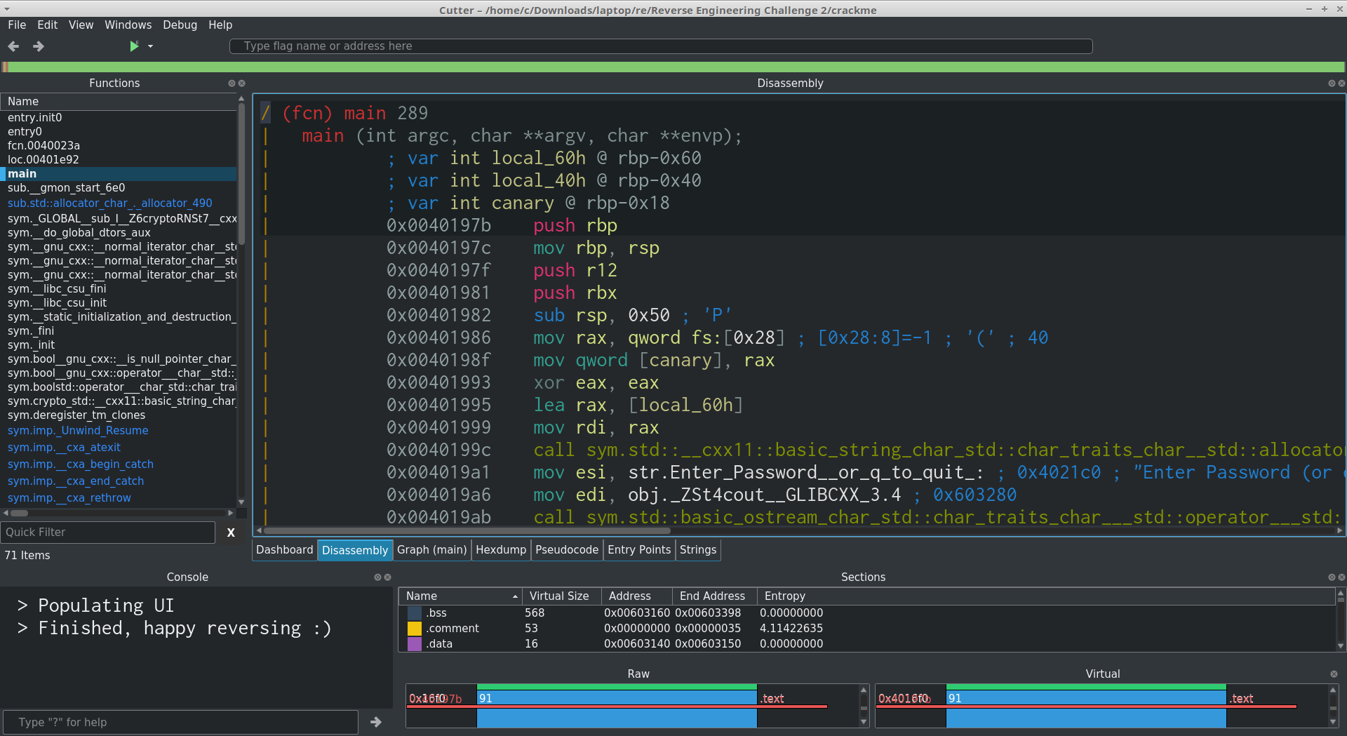
Task: Close the Virtual graph panel
Action: click(x=1334, y=674)
